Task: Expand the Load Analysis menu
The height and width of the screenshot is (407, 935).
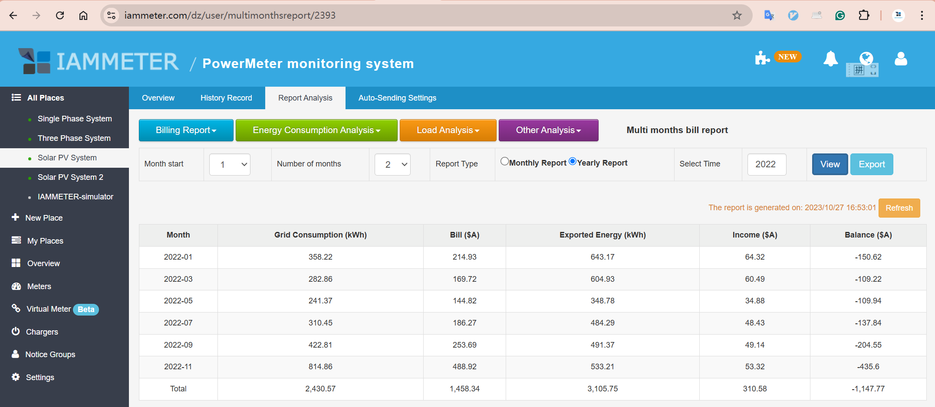Action: click(x=448, y=130)
